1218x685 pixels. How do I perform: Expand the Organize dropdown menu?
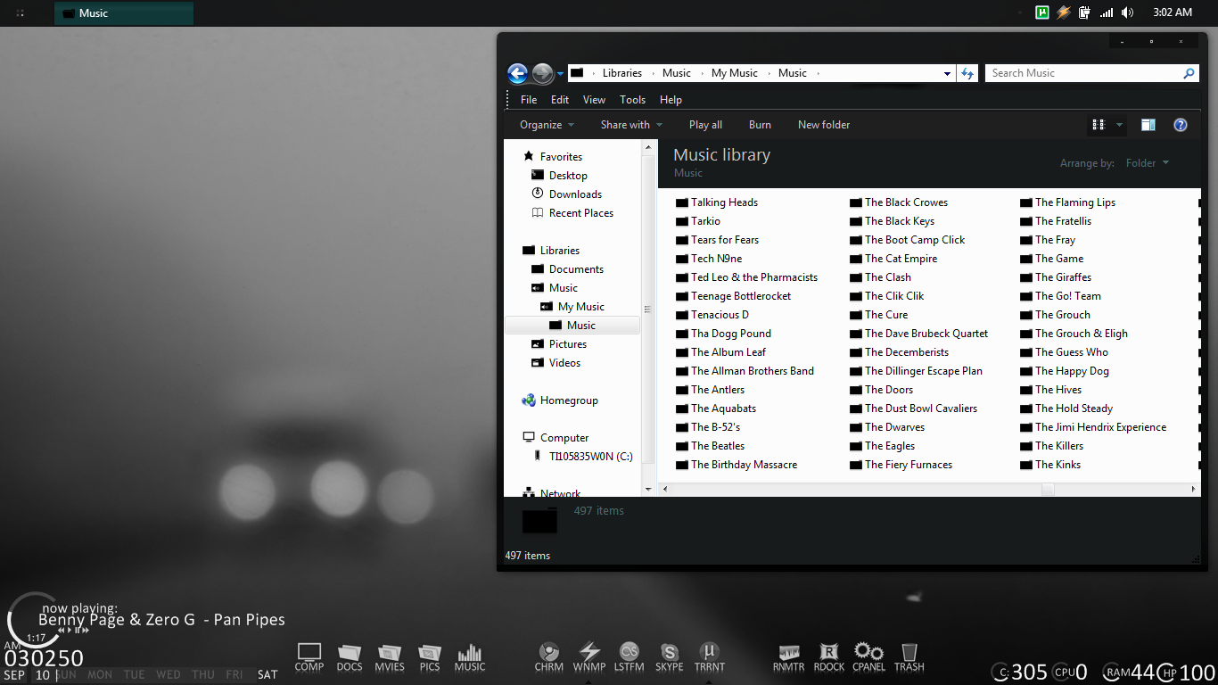(x=547, y=125)
